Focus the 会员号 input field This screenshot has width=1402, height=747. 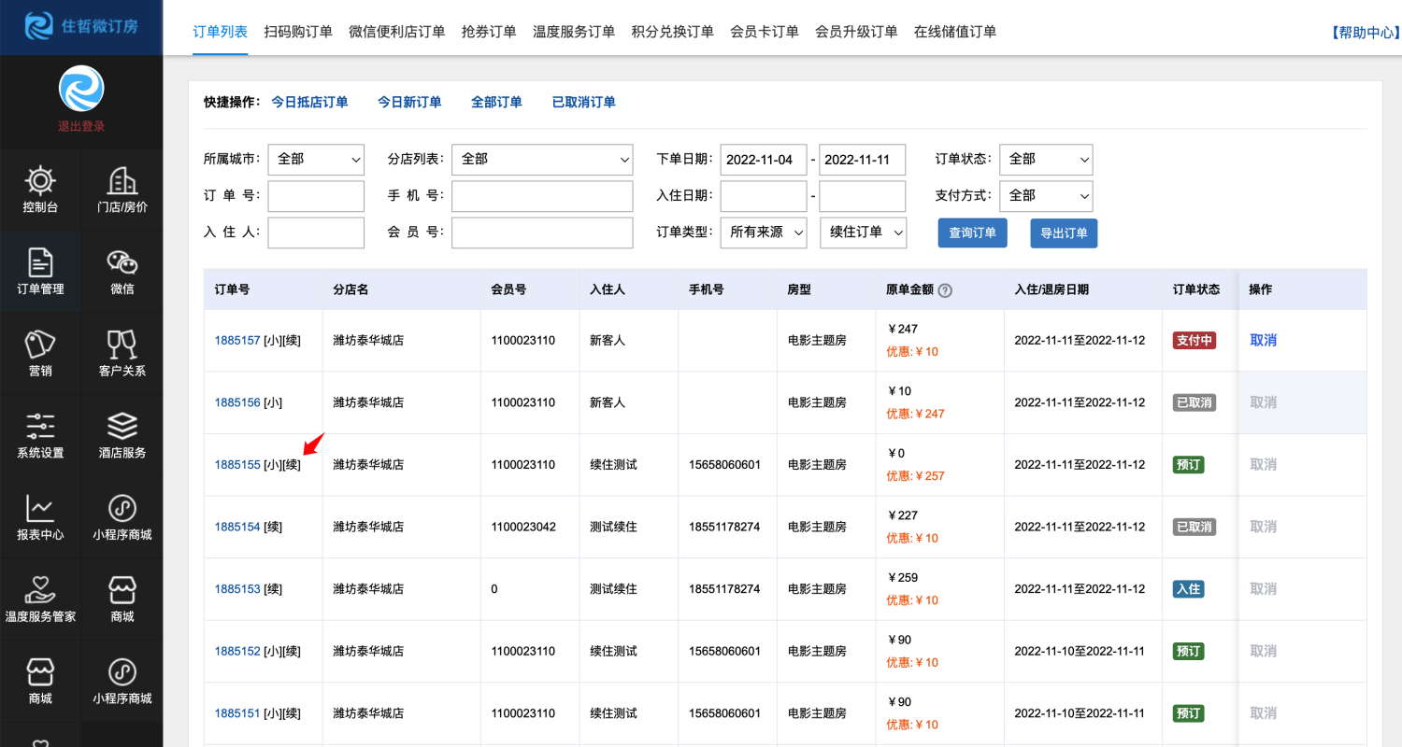tap(542, 233)
